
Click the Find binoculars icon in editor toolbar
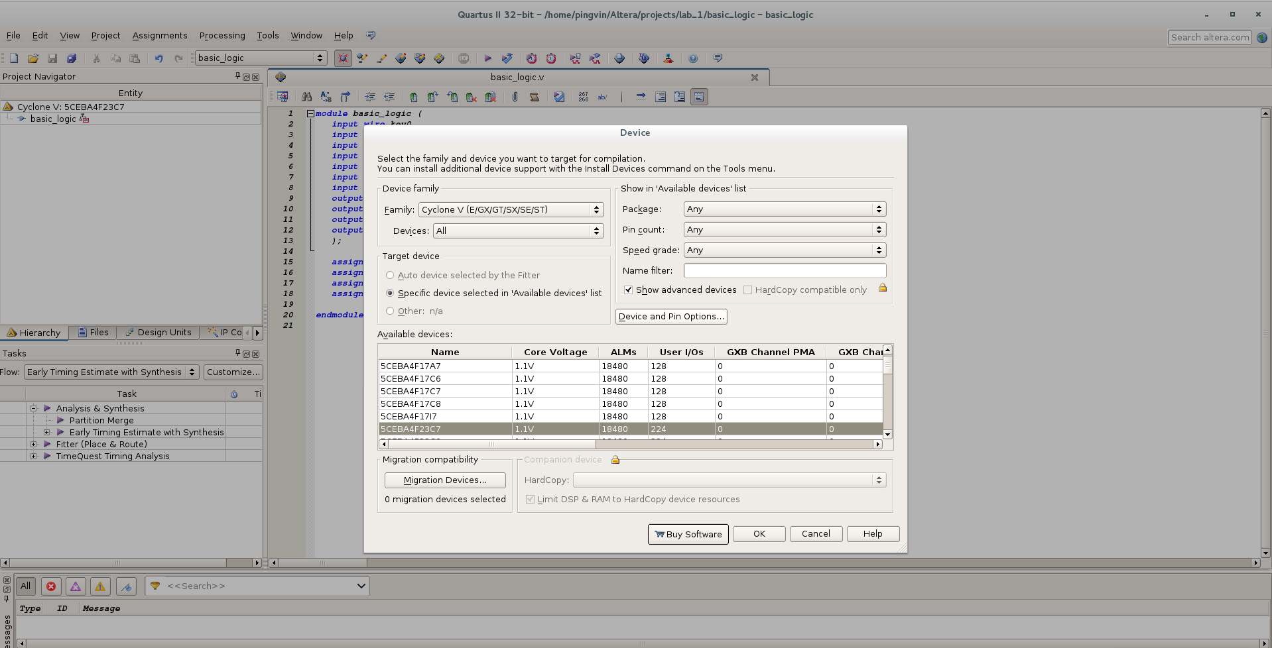306,97
